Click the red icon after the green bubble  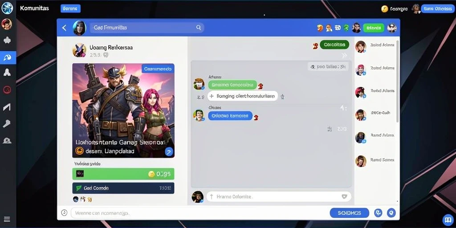261,86
